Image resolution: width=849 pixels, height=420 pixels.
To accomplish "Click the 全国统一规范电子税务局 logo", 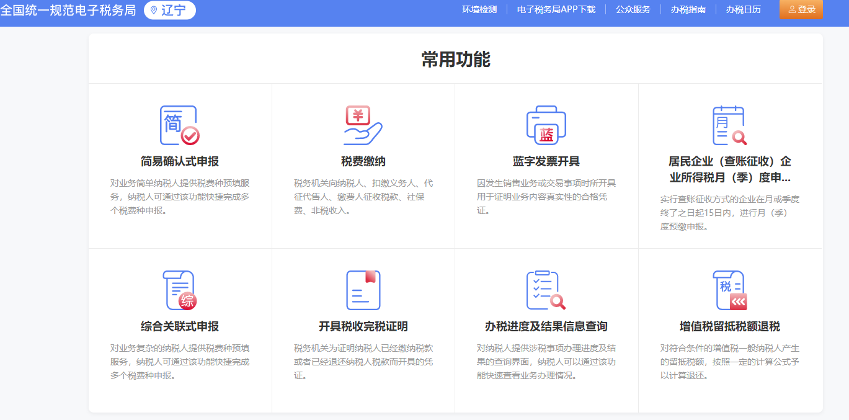I will point(68,9).
